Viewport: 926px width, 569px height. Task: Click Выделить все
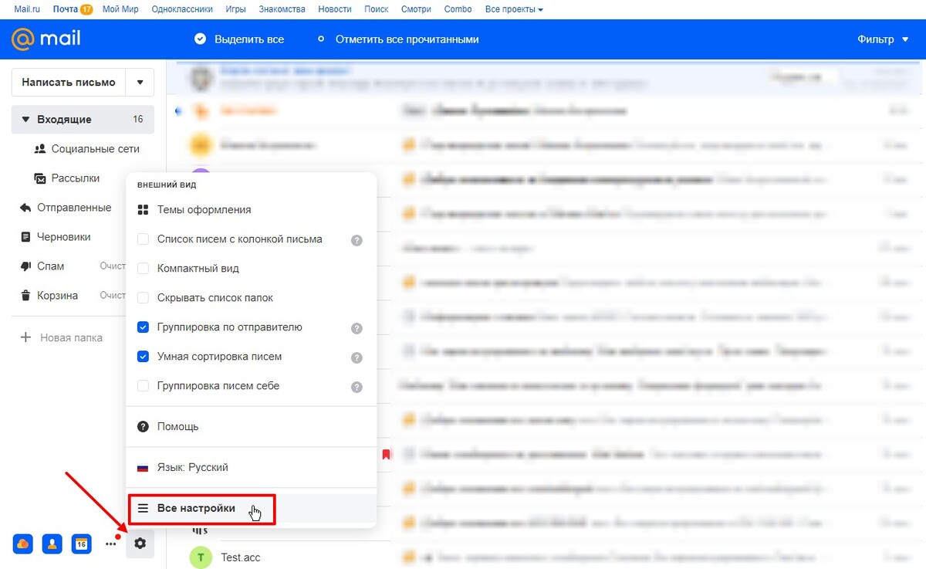(249, 39)
